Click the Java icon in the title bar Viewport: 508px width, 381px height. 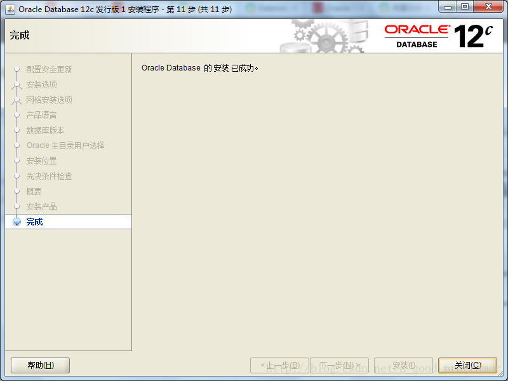point(10,10)
